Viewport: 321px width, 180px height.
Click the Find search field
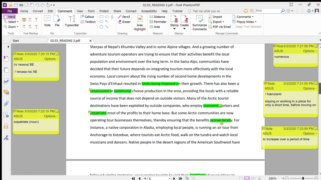268,11
